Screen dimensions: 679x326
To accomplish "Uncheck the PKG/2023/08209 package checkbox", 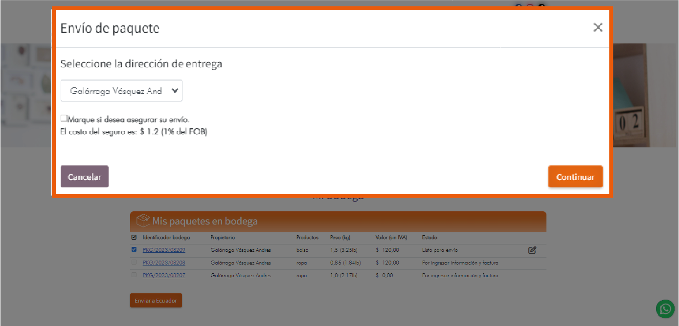I will pos(134,249).
